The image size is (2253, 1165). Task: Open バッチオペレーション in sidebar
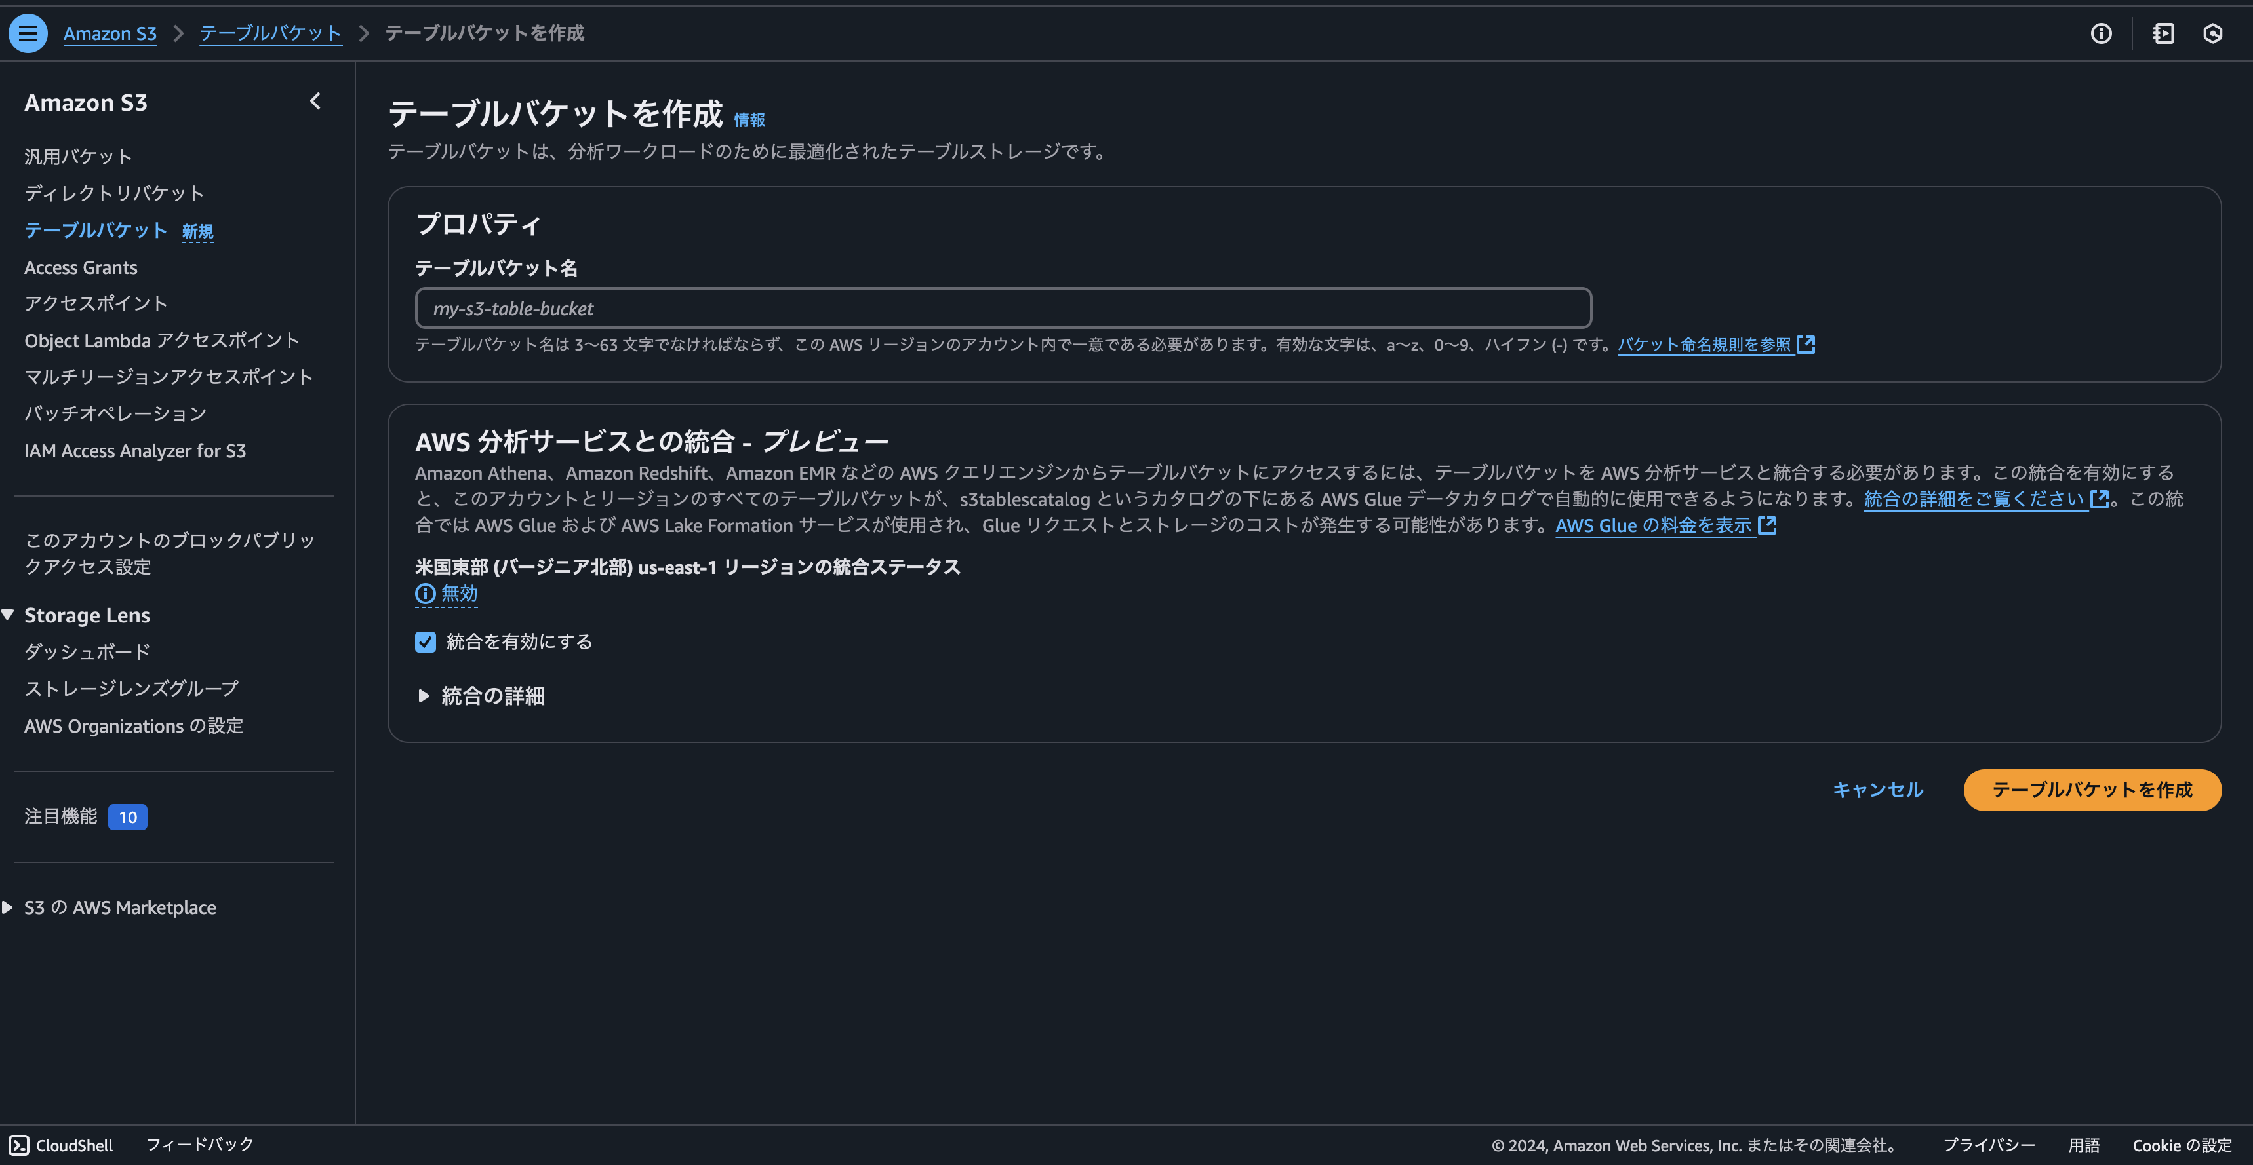[x=115, y=413]
